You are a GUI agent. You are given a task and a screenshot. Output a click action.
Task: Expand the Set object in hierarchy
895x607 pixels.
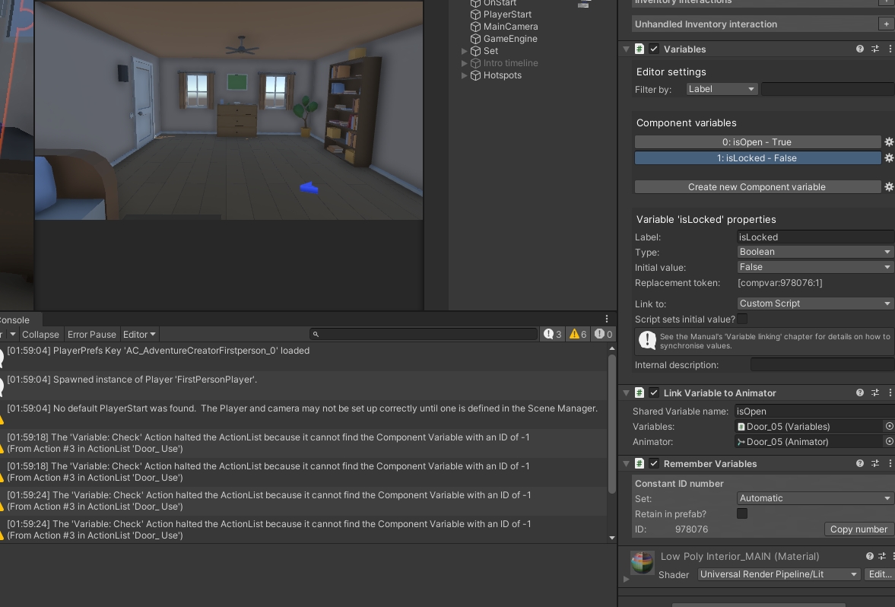click(464, 51)
